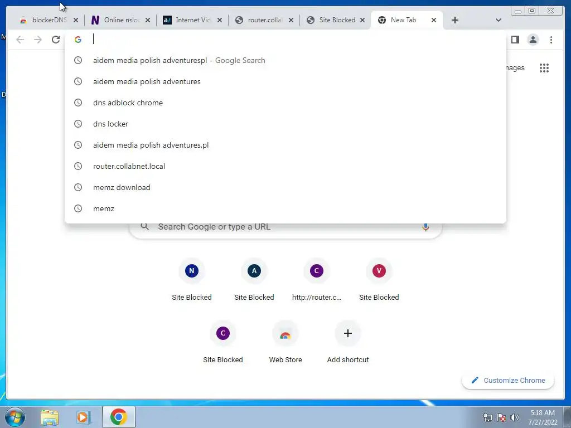
Task: Choose suggestion 'aidem media polish adventurespl'
Action: 285,60
